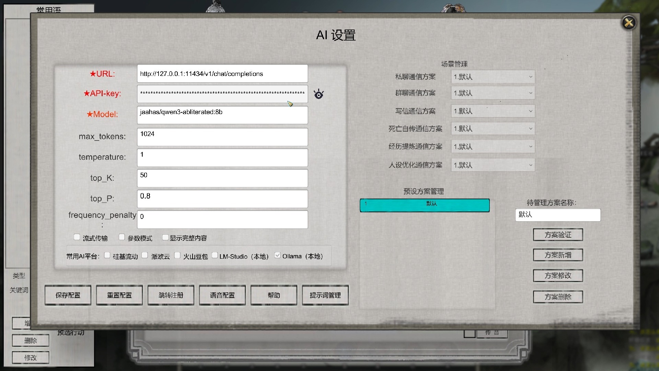Uncheck the Ollama (本地) platform option
The height and width of the screenshot is (371, 659).
(x=278, y=255)
